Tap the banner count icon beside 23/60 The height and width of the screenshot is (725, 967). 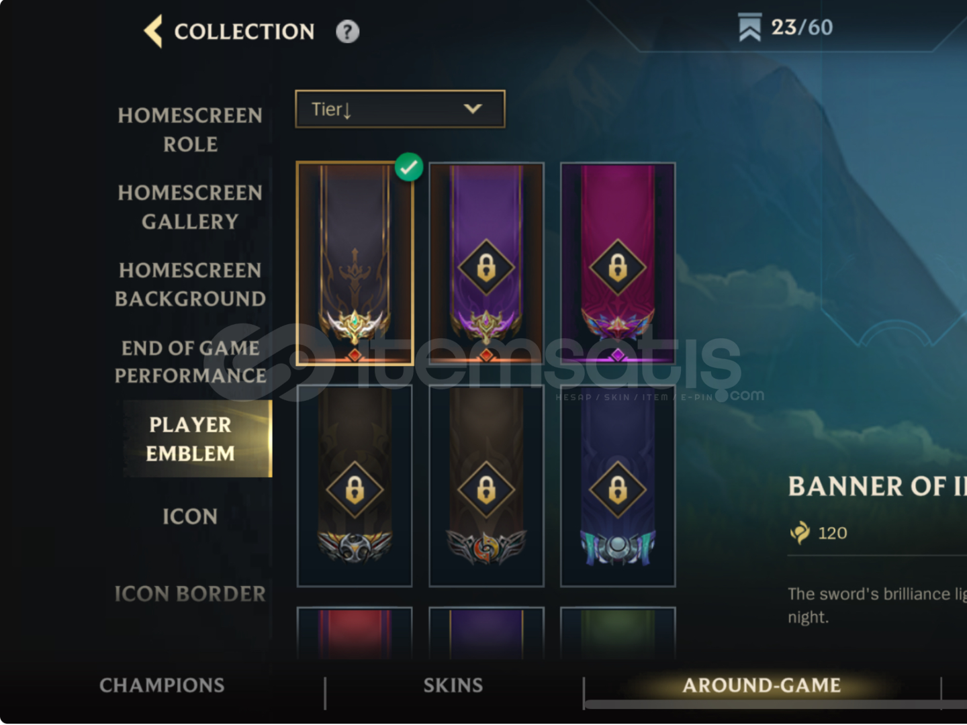[749, 27]
